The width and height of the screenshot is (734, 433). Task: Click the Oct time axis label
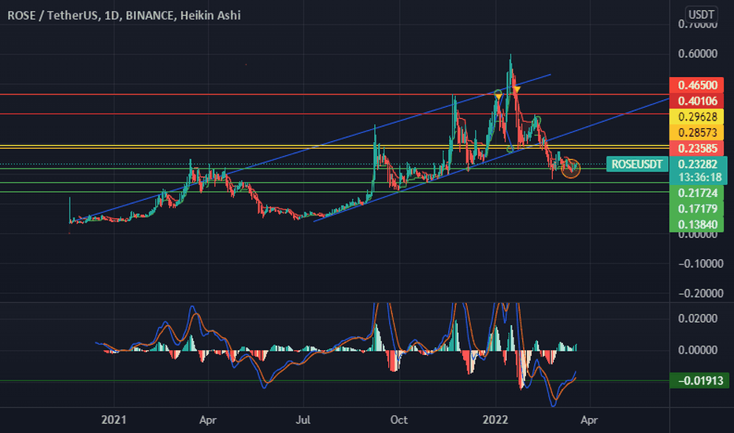399,420
